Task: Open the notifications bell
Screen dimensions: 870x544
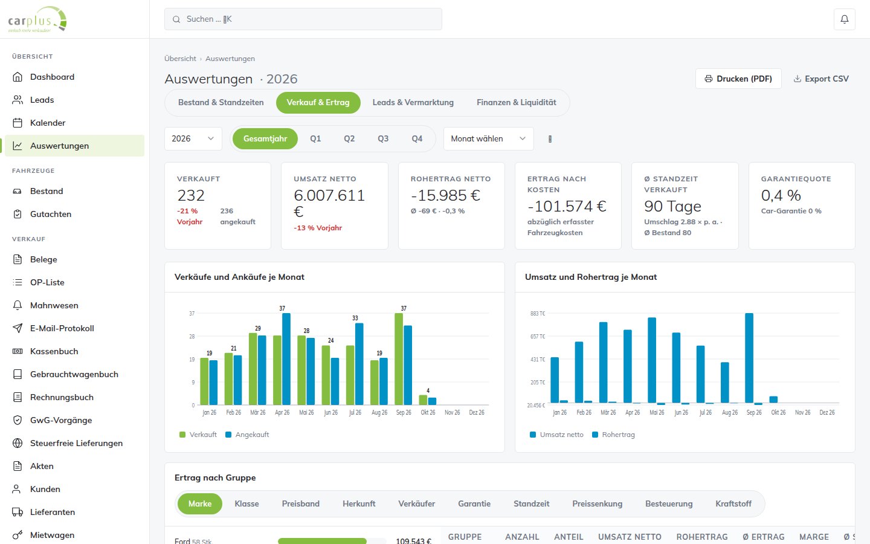Action: point(844,19)
